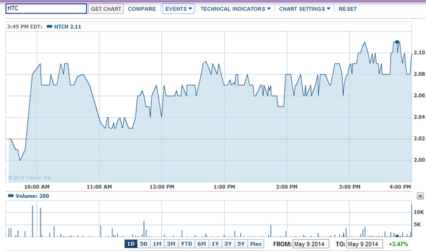Click the Volume: 200 label
This screenshot has height=251, width=426.
point(32,196)
